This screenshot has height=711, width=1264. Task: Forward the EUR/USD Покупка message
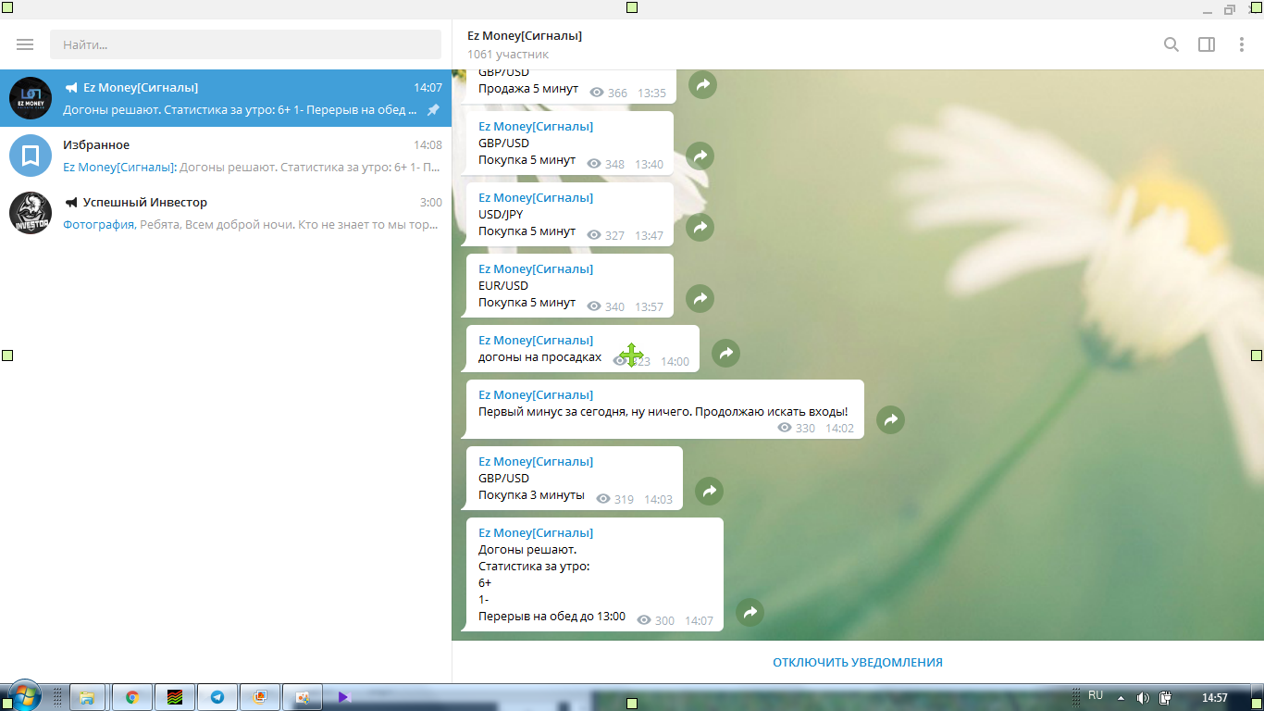point(700,299)
